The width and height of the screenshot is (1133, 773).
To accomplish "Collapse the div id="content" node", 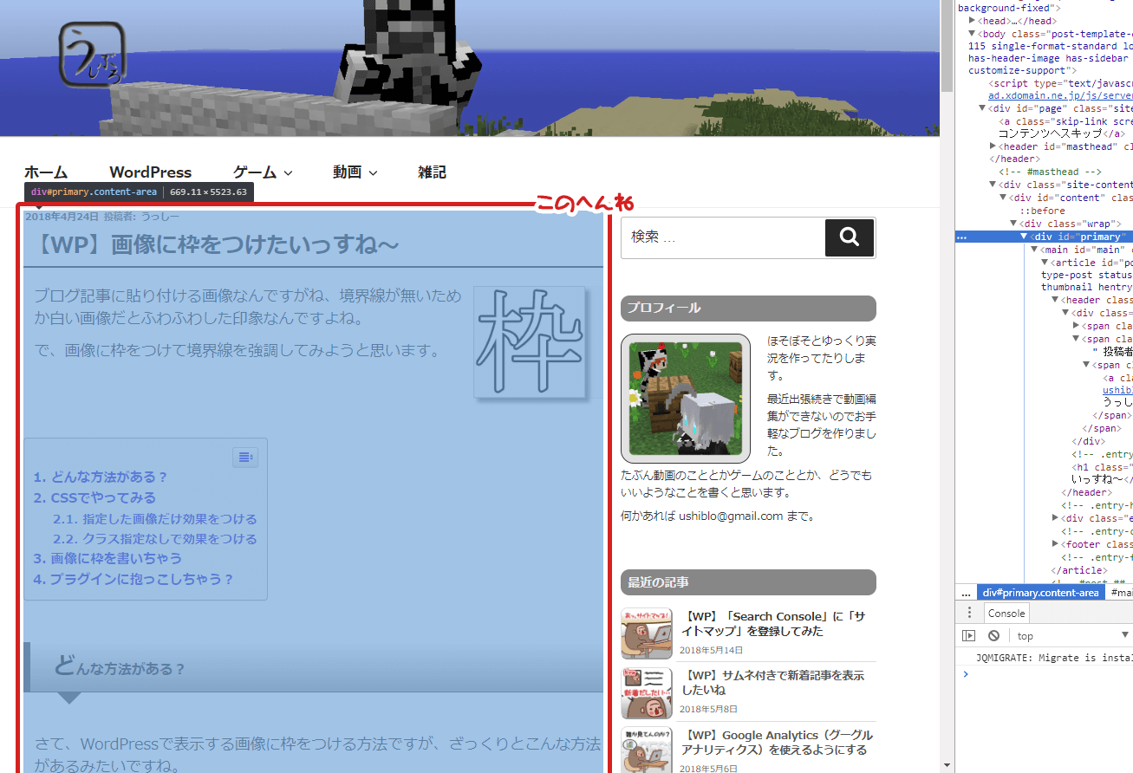I will pos(1003,198).
